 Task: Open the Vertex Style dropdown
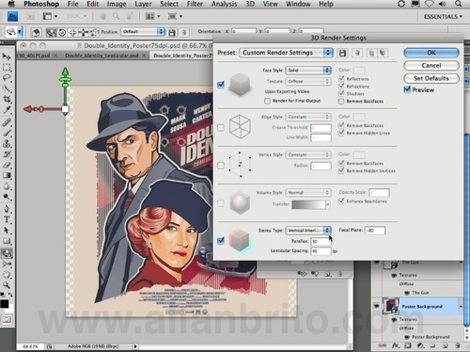click(x=308, y=154)
